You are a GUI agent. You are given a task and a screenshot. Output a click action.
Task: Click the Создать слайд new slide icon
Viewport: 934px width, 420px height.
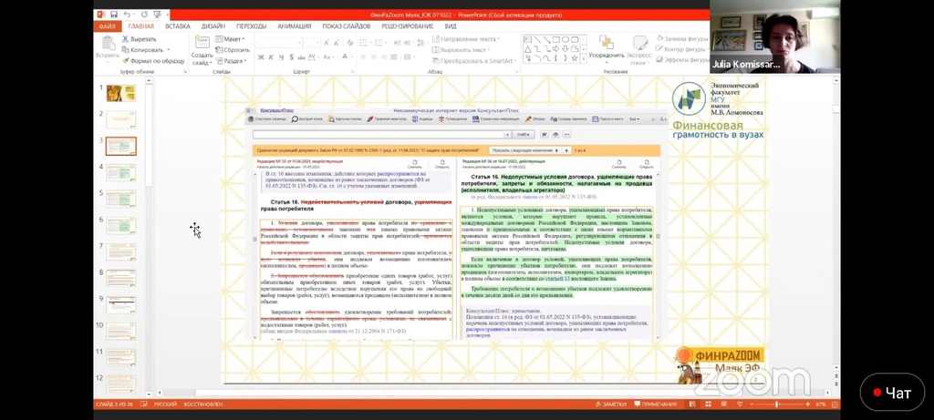(202, 42)
